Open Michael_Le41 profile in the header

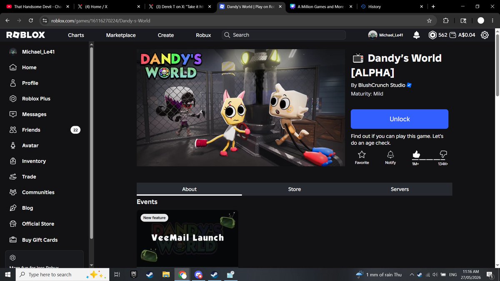pos(386,35)
